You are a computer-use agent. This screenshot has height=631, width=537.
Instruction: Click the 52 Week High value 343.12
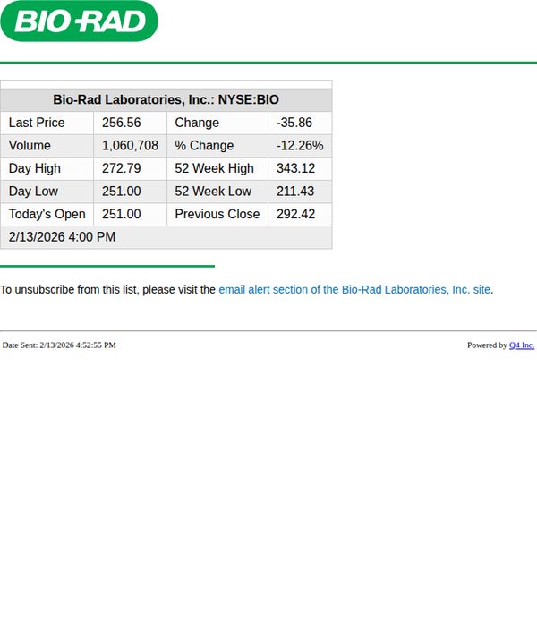pos(296,168)
